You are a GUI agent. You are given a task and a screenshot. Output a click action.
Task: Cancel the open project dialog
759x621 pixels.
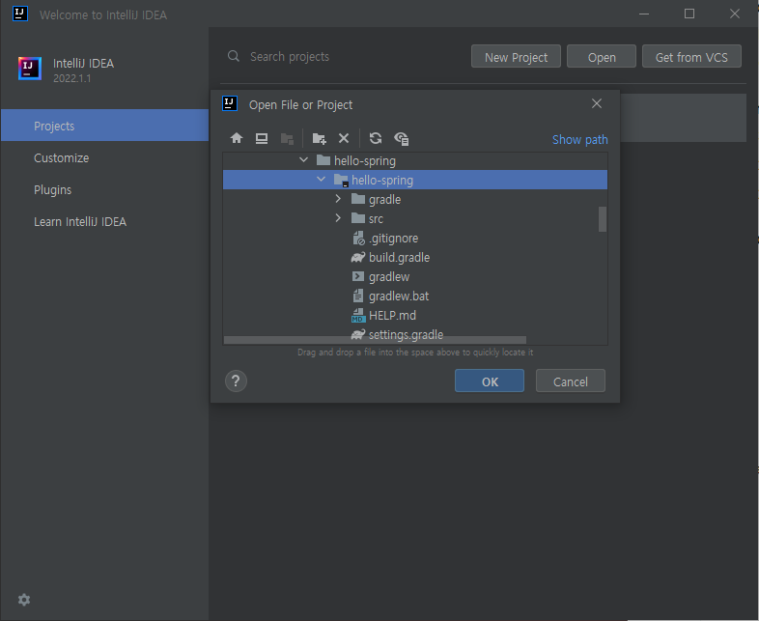[571, 381]
